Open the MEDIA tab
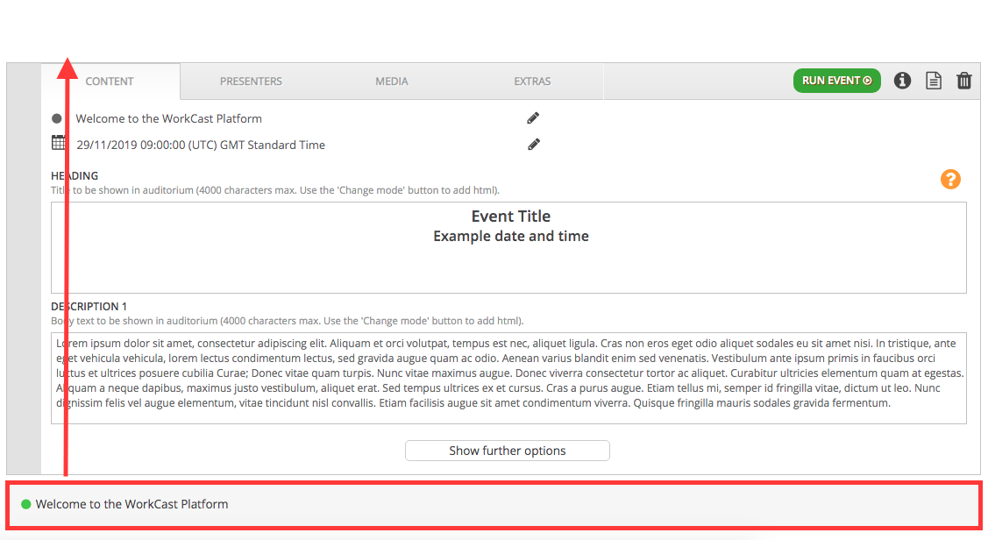 (x=392, y=82)
